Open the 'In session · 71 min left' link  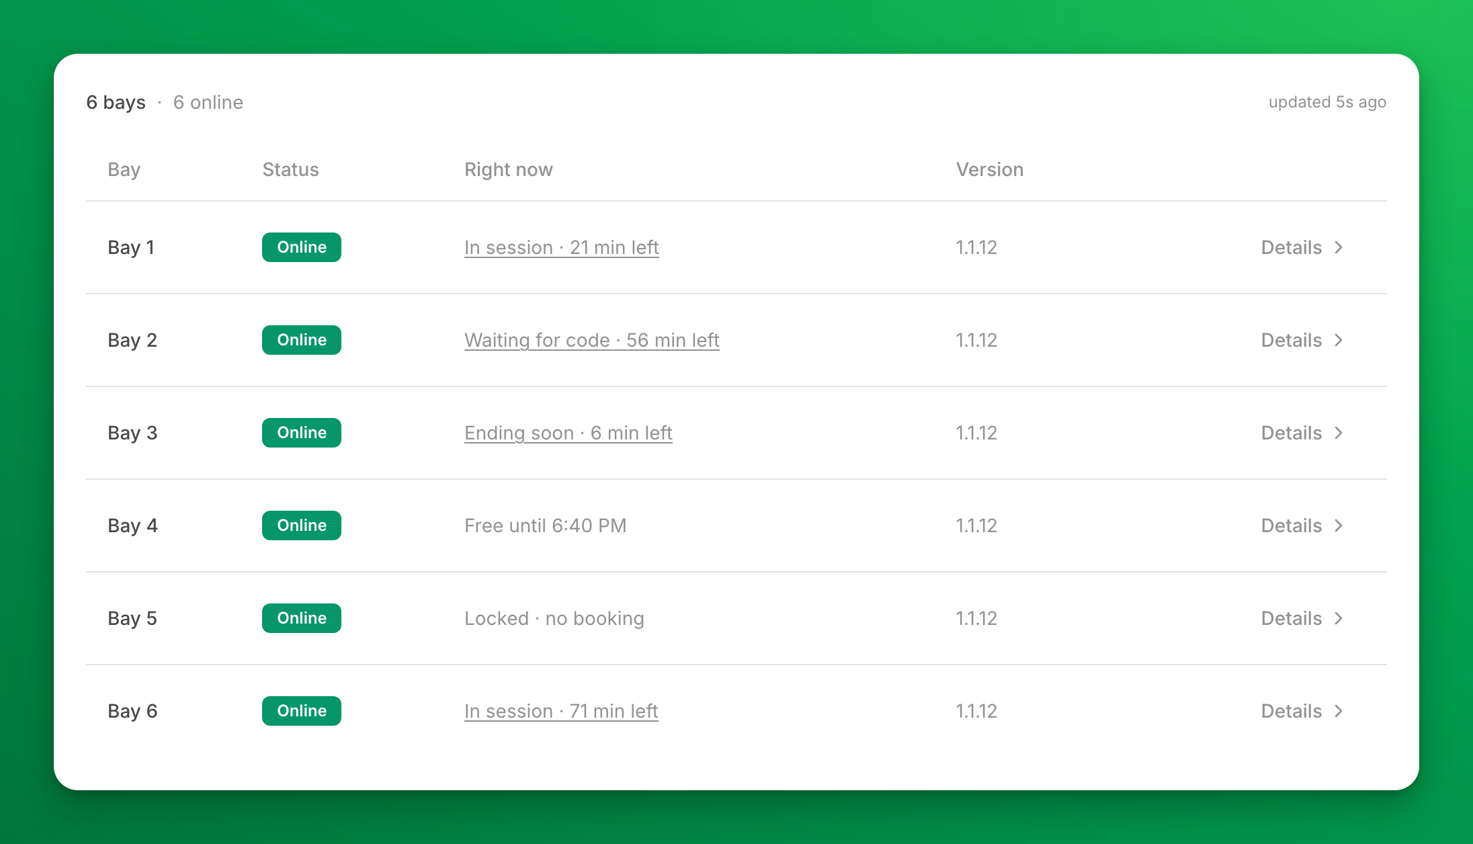[x=561, y=711]
